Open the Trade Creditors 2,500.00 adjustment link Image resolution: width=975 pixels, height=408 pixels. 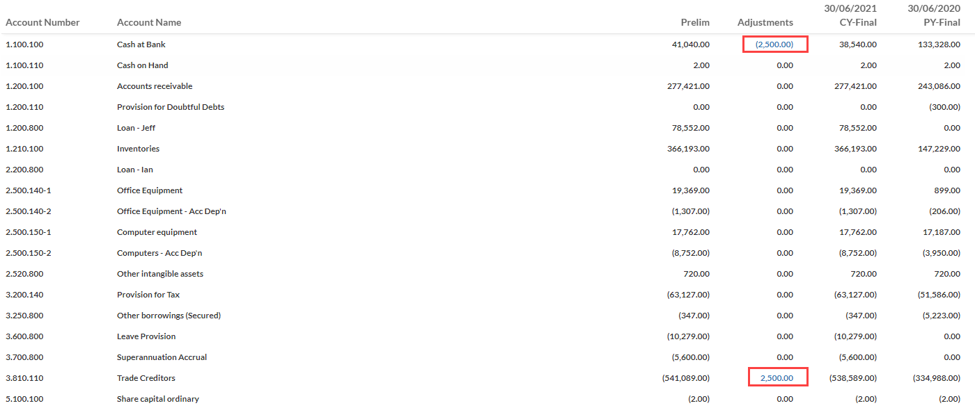[777, 378]
